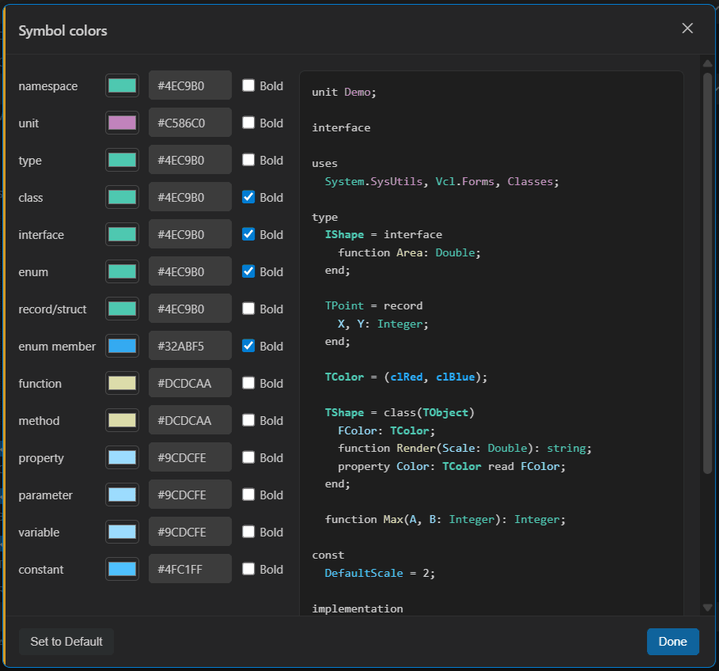Viewport: 719px width, 671px height.
Task: Confirm with the Done button
Action: coord(672,641)
